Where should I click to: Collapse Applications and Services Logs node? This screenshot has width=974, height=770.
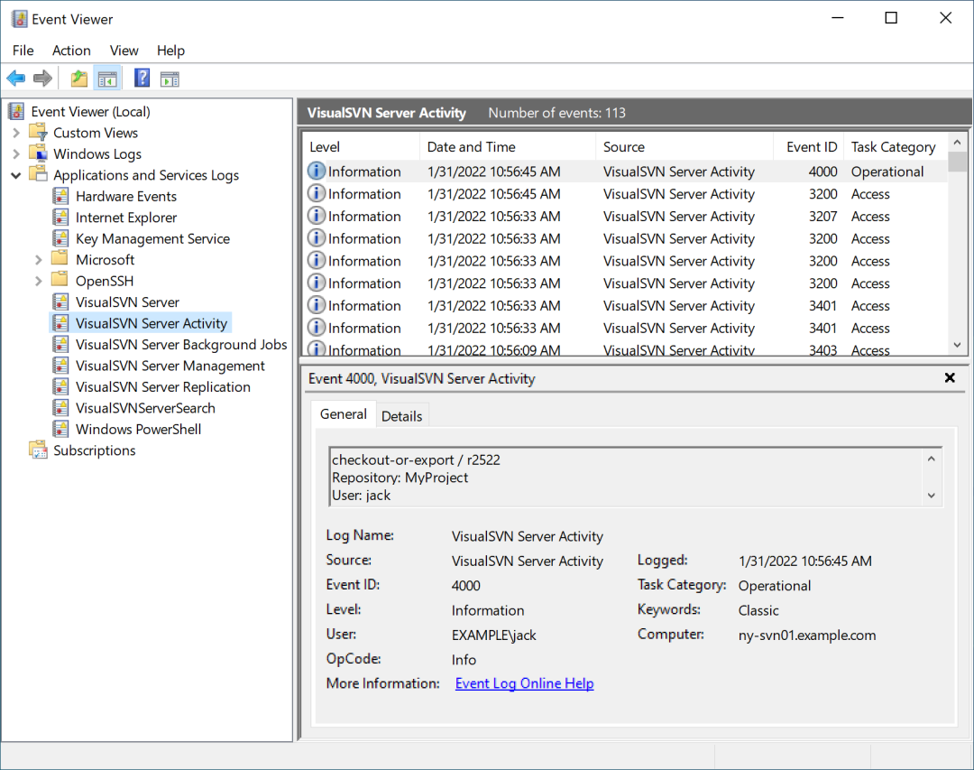coord(16,175)
